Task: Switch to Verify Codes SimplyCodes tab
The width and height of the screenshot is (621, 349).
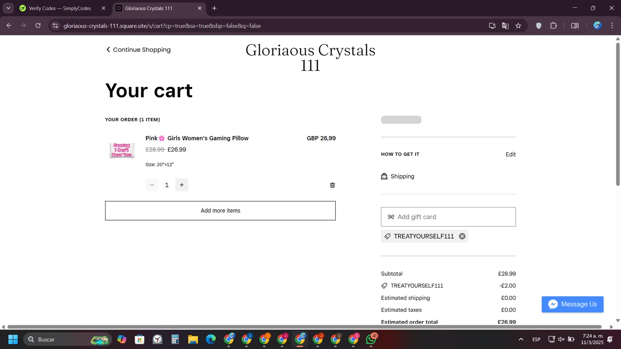Action: pyautogui.click(x=60, y=8)
